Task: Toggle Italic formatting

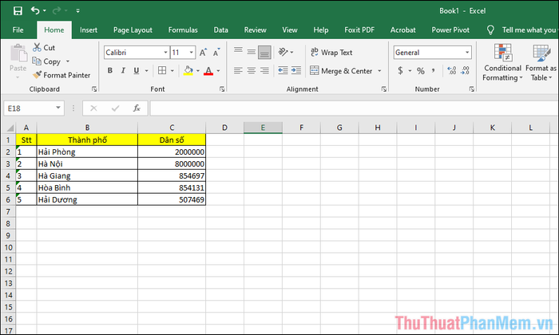Action: pyautogui.click(x=123, y=70)
